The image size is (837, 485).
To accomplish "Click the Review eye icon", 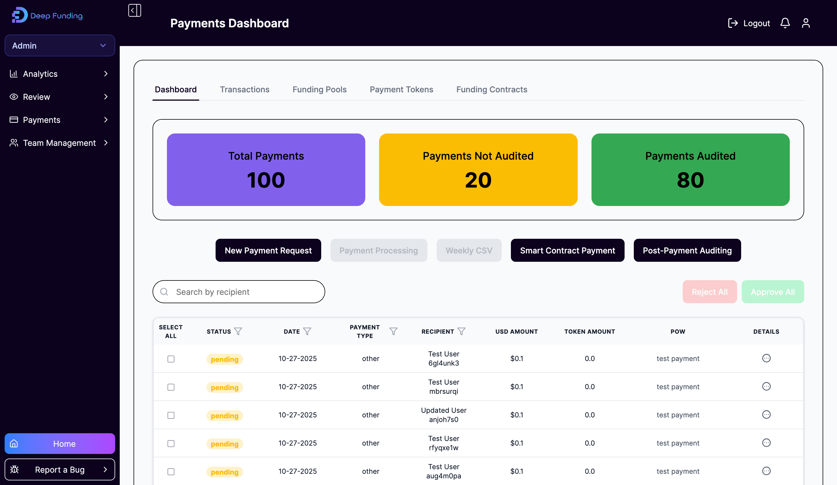I will (x=14, y=97).
